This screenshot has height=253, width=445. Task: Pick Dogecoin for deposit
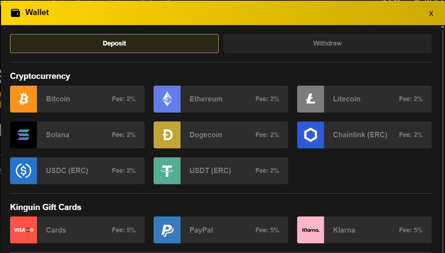click(x=221, y=135)
